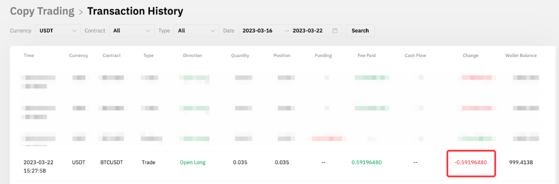Image resolution: width=559 pixels, height=184 pixels.
Task: Click the Direction column header
Action: coord(193,56)
